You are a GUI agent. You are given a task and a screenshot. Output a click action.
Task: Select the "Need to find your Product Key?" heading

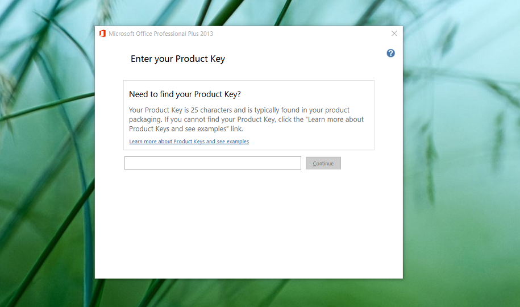coord(185,94)
